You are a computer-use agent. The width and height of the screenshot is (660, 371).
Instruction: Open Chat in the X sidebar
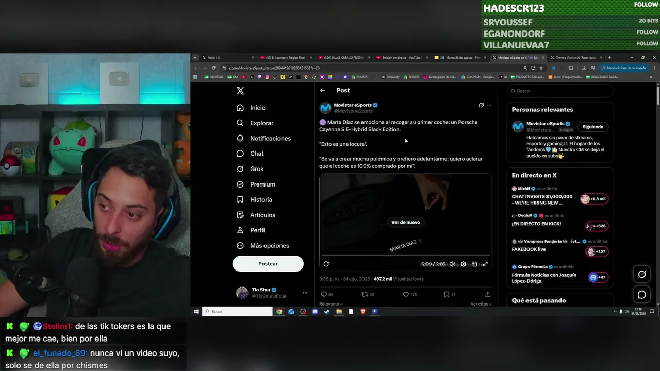pyautogui.click(x=250, y=154)
